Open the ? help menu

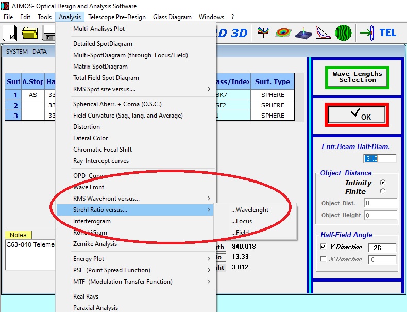[x=232, y=17]
